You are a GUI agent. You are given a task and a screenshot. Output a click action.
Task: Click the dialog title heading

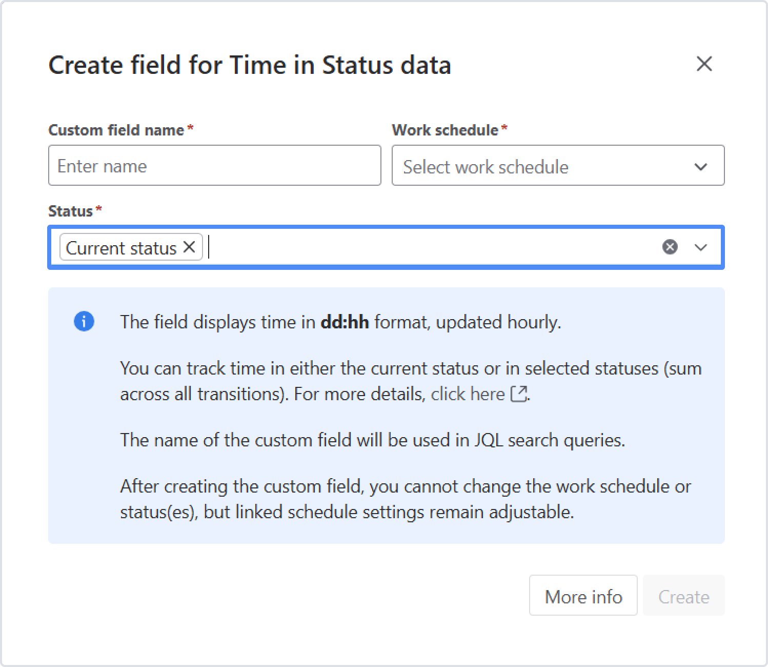[250, 65]
